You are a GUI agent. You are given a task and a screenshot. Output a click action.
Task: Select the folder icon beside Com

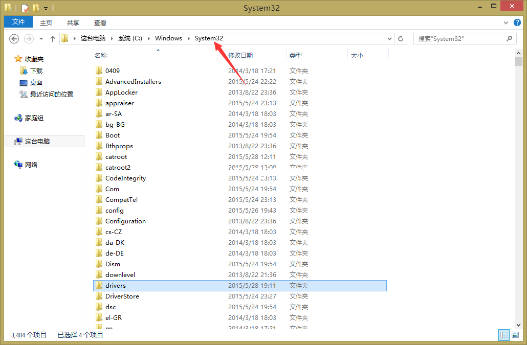(x=99, y=189)
